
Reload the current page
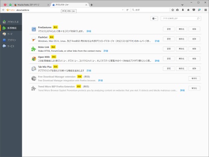127,10
